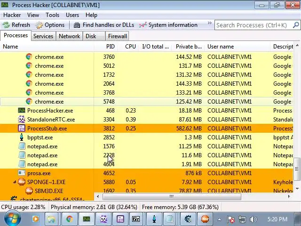This screenshot has width=301, height=226.
Task: Click the chrome.exe icon for PID 2064
Action: (x=29, y=84)
